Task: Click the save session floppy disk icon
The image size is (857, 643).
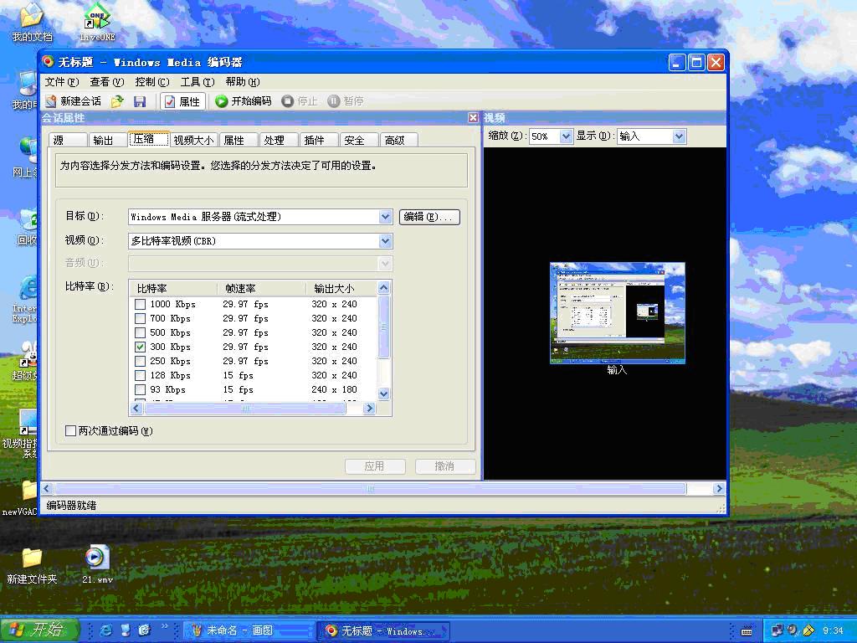Action: (140, 101)
